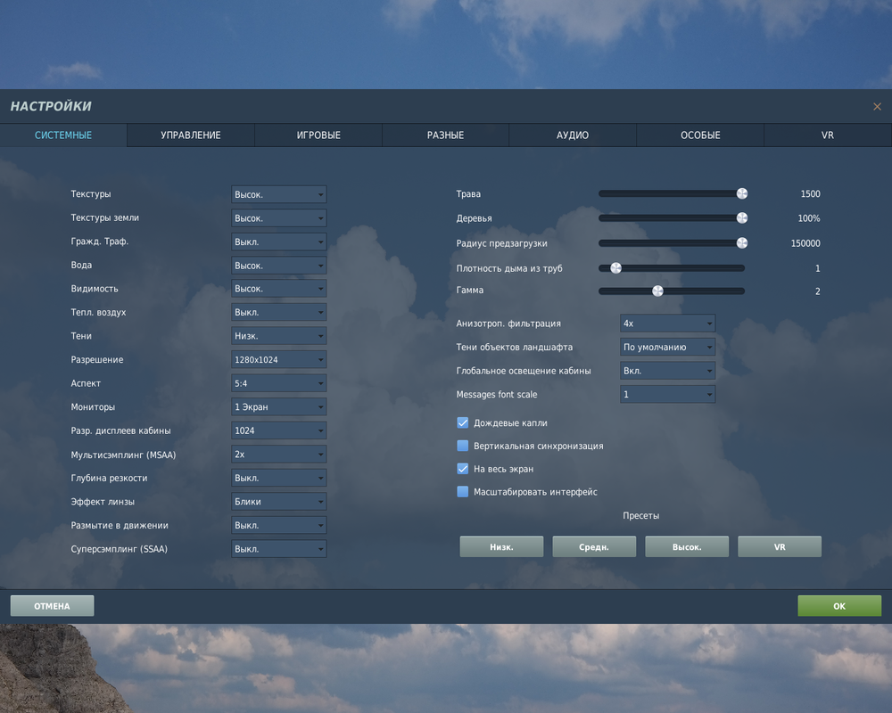Click the Деревья slider handle

click(742, 218)
